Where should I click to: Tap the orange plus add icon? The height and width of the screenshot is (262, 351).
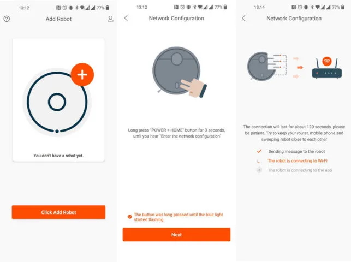tap(82, 74)
